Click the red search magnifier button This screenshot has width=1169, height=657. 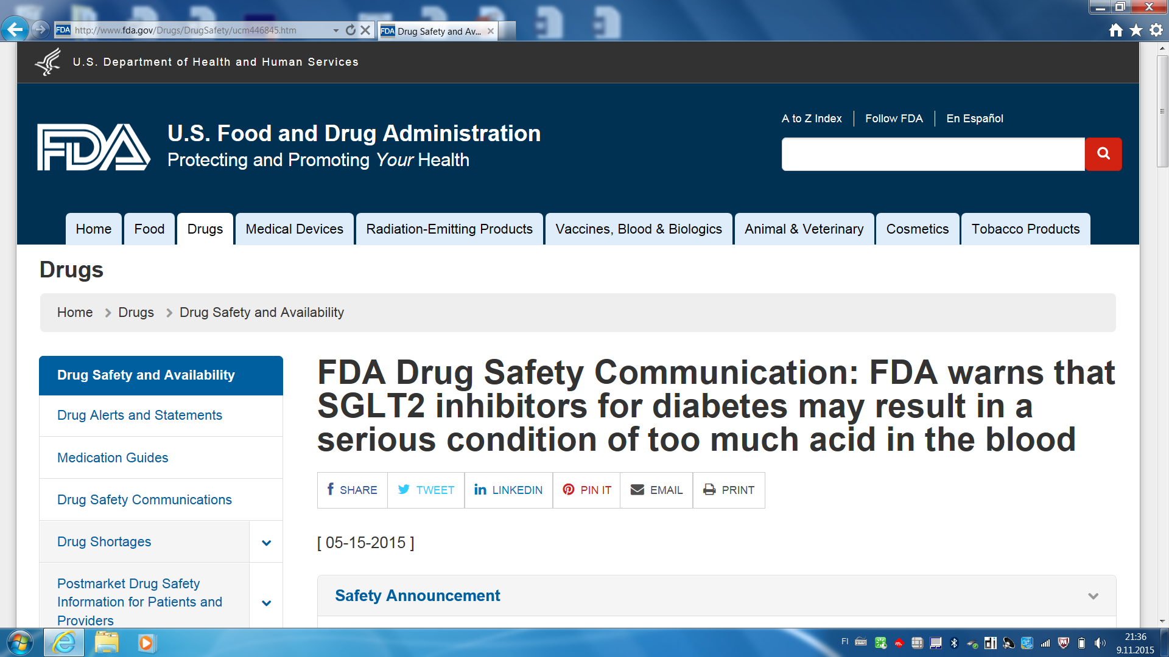1103,154
